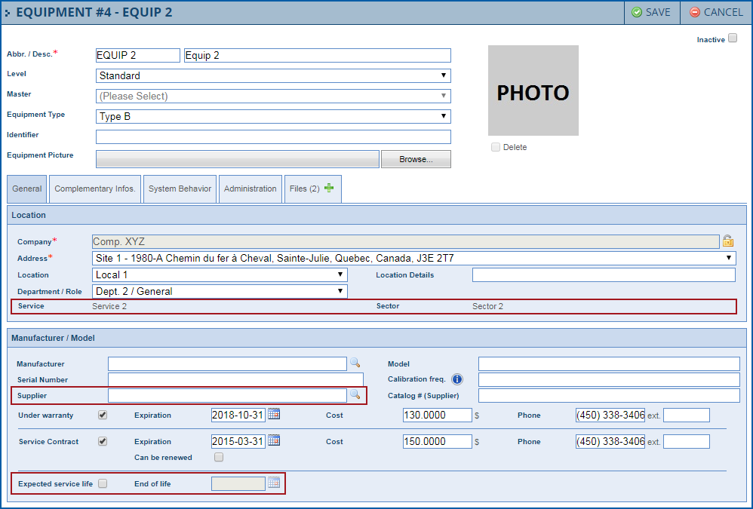Switch to the Complementary Infos. tab
The height and width of the screenshot is (509, 753).
click(x=95, y=189)
